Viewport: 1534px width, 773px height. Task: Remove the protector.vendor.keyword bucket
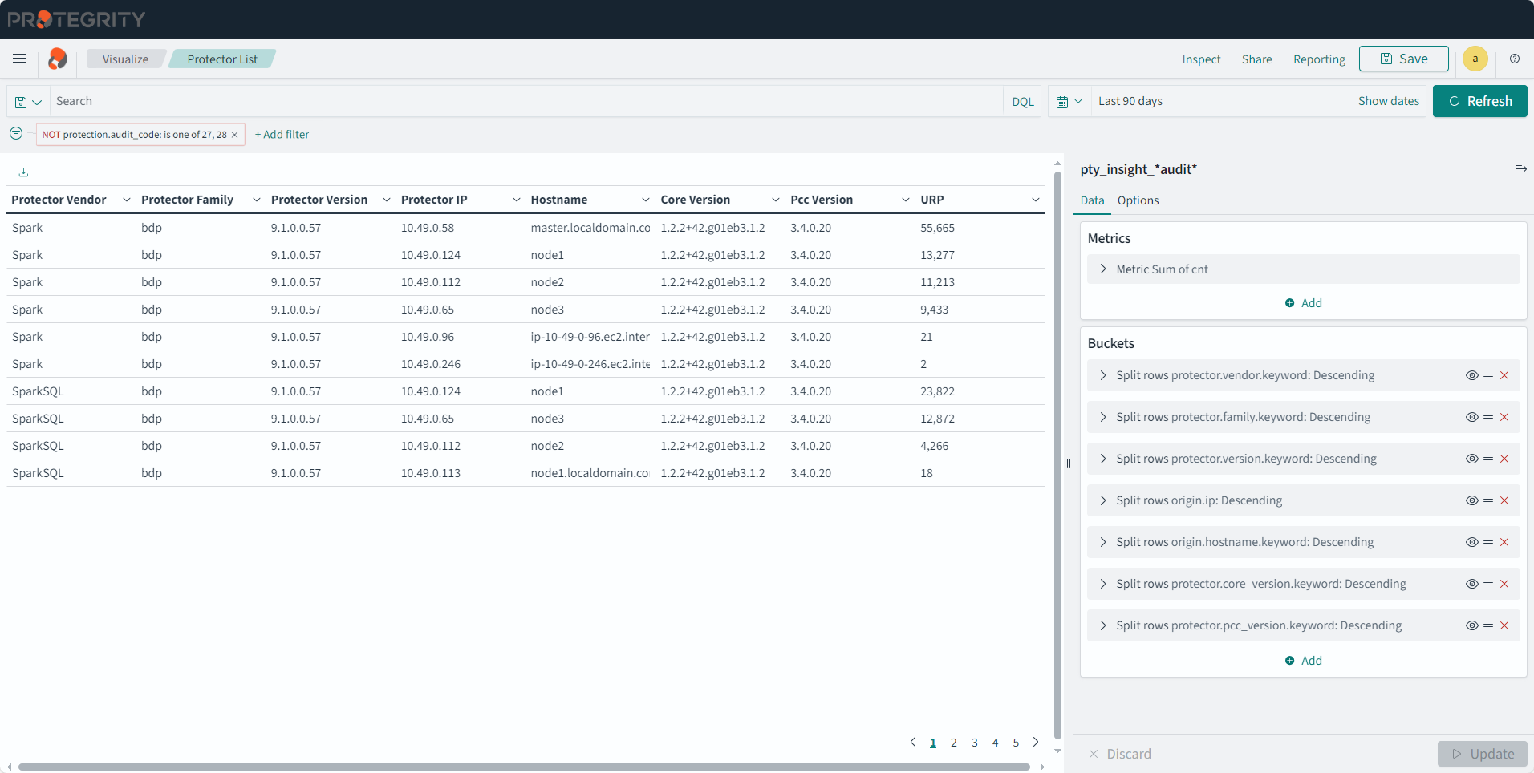pyautogui.click(x=1504, y=375)
